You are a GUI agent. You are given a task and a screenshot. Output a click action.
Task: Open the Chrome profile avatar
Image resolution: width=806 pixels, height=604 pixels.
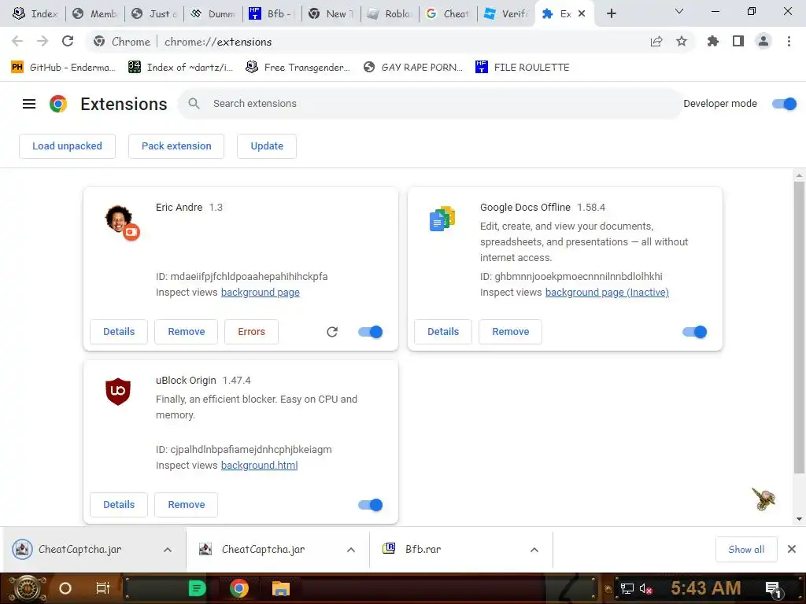pos(763,41)
